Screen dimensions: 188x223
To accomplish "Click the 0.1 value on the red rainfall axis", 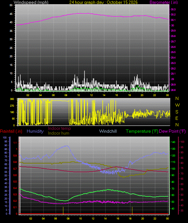I will pyautogui.click(x=15, y=207).
